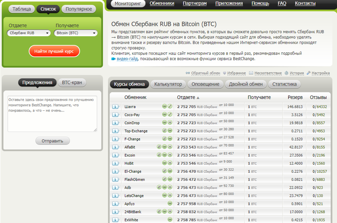337x223 pixels.
Task: Follow the видео-гайд link
Action: point(127,59)
